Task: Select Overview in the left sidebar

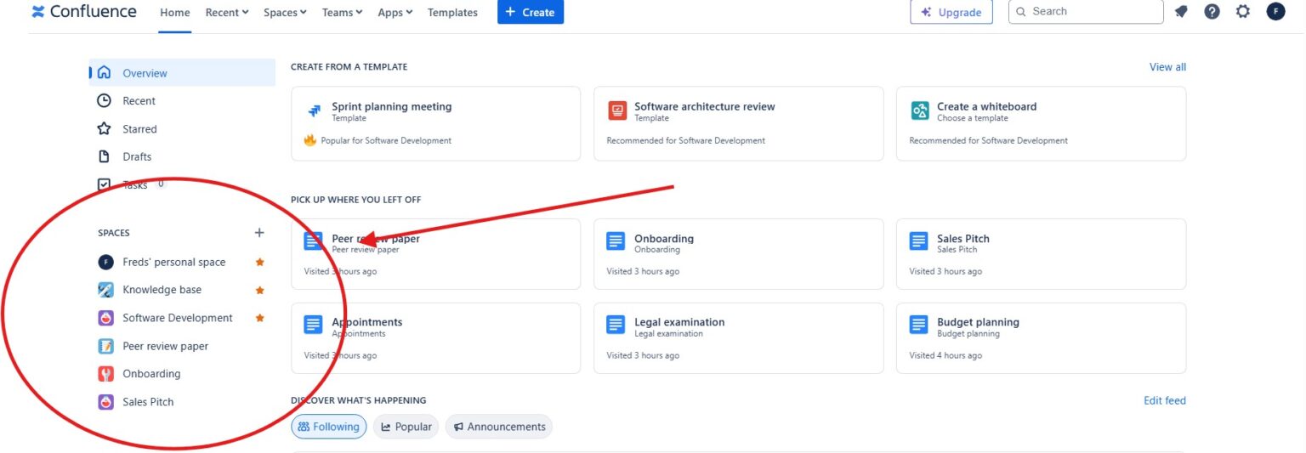Action: [182, 73]
